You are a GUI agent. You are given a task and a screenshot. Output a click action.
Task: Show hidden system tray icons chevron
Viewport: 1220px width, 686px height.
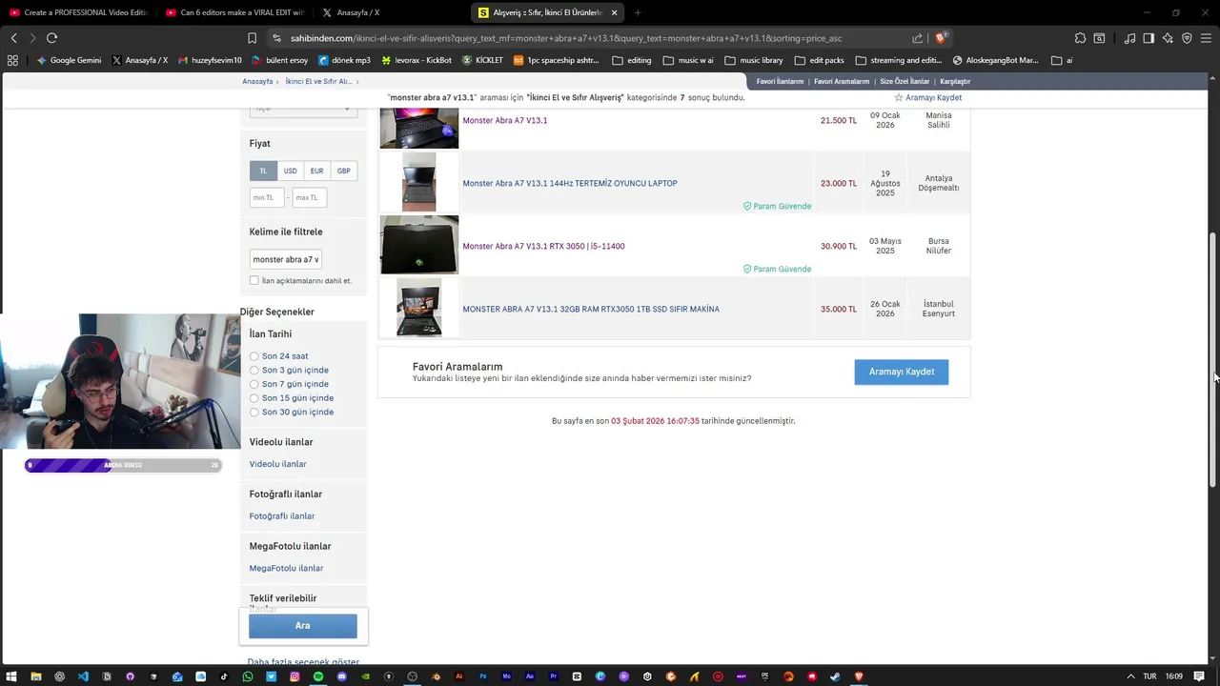[x=1130, y=676]
